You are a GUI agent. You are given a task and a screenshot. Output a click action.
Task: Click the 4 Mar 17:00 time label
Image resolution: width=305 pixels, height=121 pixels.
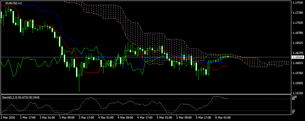pyautogui.click(x=145, y=118)
